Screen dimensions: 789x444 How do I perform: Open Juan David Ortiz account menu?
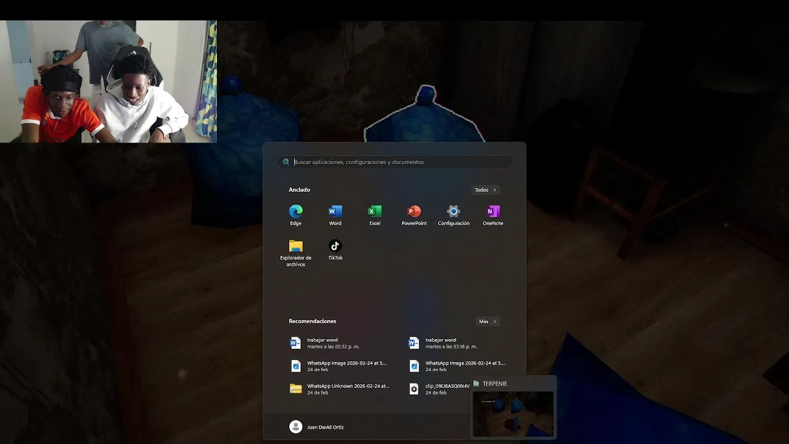(317, 427)
